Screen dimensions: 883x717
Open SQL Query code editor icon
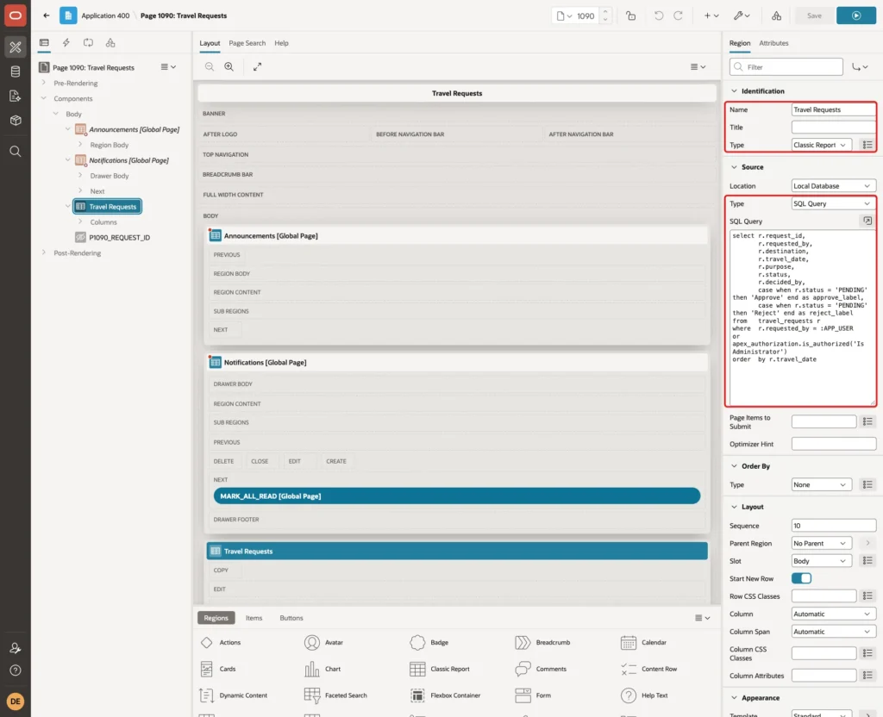[x=867, y=221]
